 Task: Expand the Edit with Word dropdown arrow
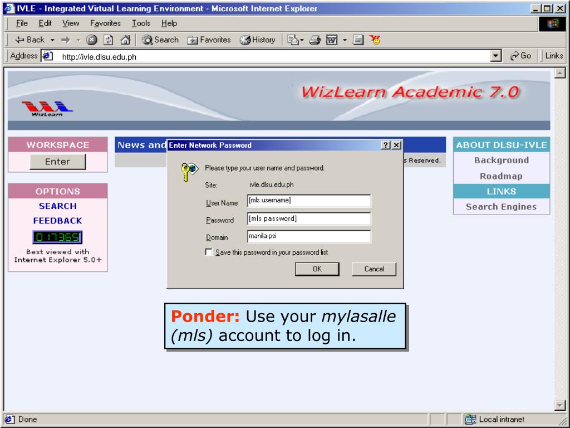pos(345,40)
